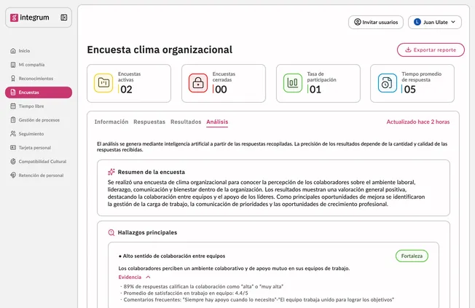Viewport: 475px width, 308px height.
Task: Click the value 02 under Encuestas activas
Action: (126, 90)
